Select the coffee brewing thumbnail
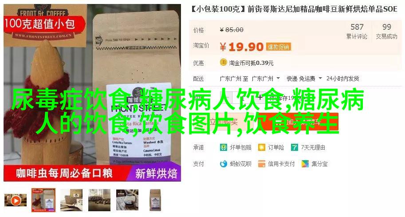The image size is (405, 217). click(x=127, y=200)
